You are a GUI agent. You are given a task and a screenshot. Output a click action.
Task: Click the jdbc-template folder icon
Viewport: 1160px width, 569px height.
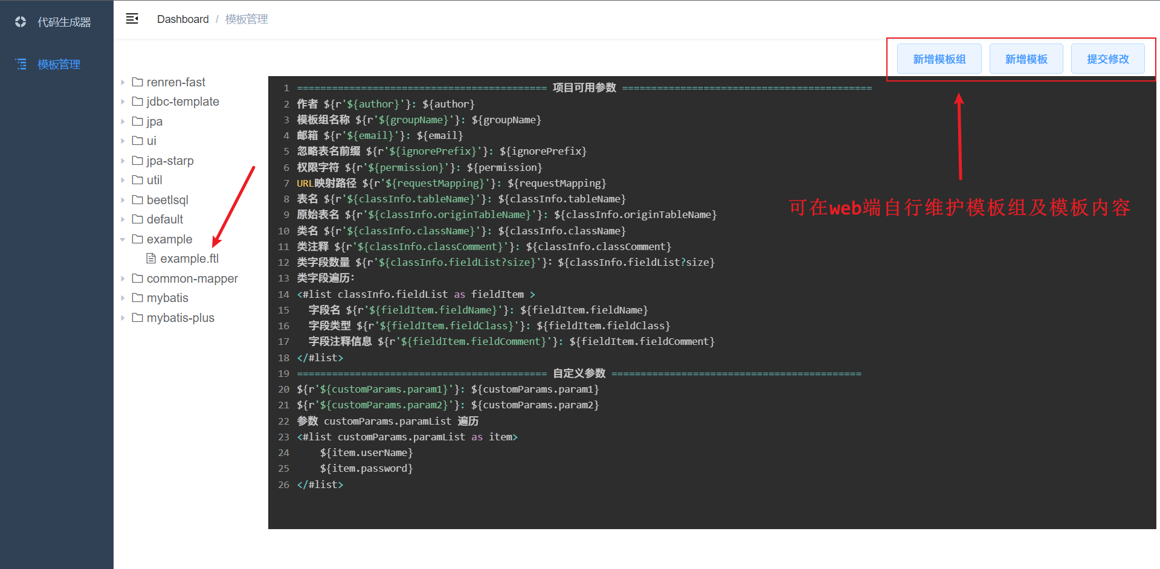138,101
